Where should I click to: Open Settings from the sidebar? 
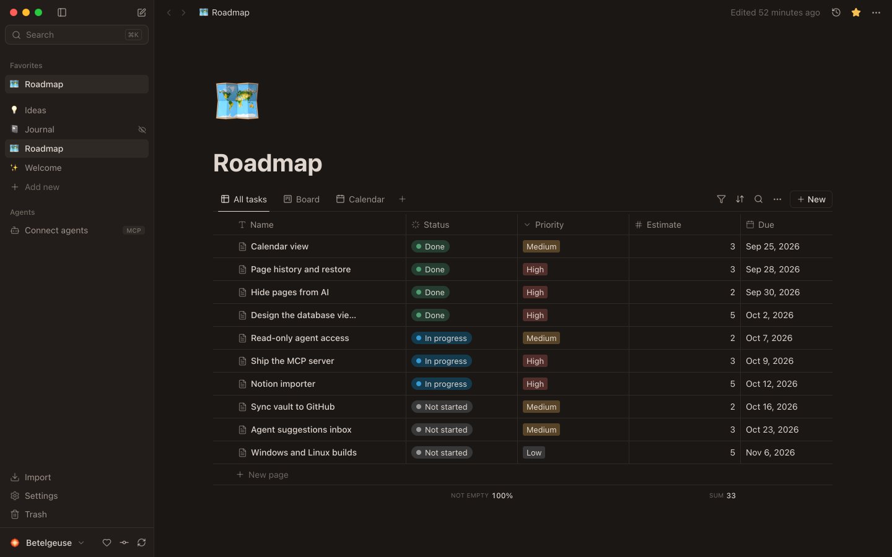point(77,496)
